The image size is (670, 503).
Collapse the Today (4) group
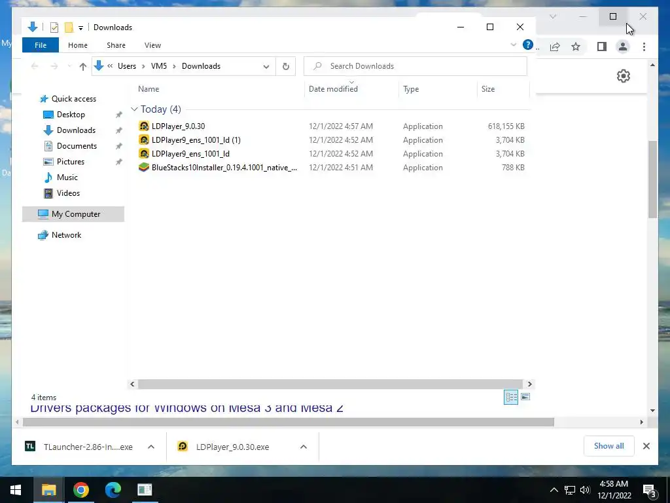tap(134, 109)
